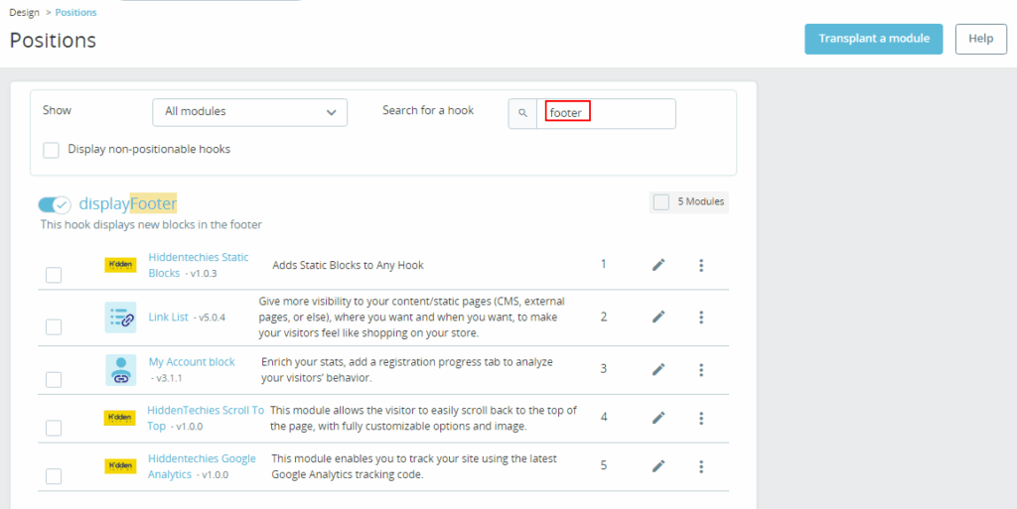Screen dimensions: 1017x509
Task: Click the pencil edit icon for Link List
Action: (x=657, y=318)
